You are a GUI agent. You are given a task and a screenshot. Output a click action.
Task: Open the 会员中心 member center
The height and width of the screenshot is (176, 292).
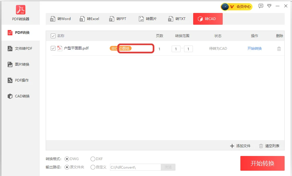click(x=237, y=7)
